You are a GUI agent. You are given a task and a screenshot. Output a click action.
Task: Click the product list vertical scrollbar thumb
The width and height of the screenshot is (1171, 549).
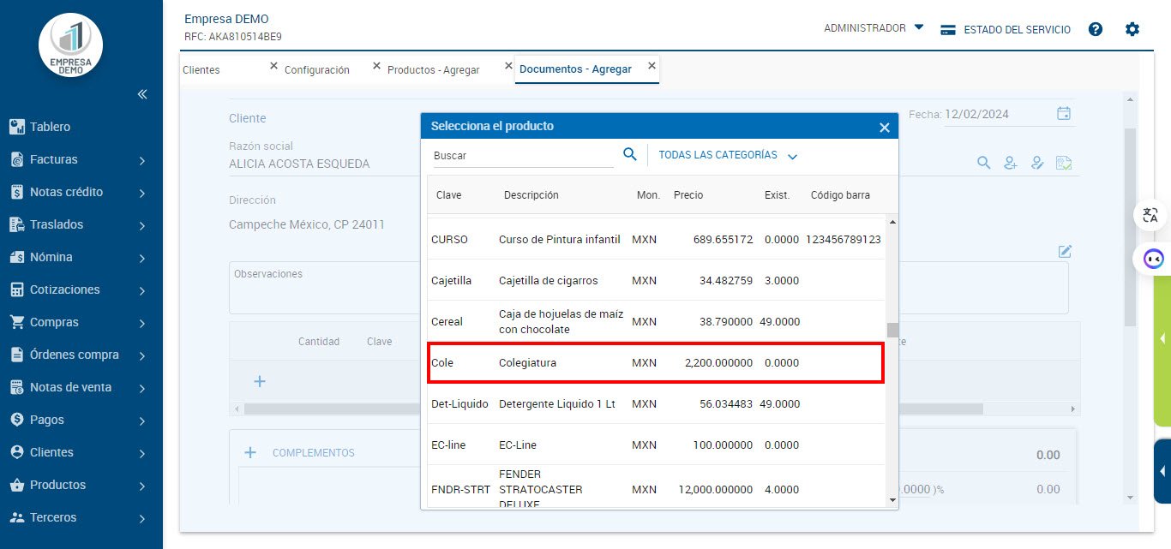point(892,331)
